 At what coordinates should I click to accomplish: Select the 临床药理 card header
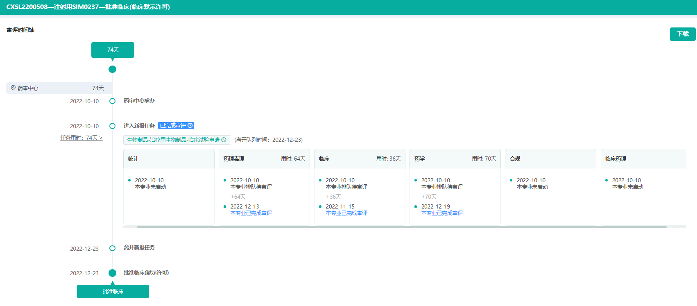coord(643,159)
